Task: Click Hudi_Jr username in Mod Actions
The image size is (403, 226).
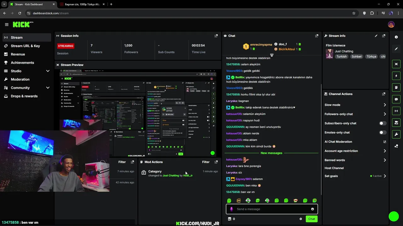Action: coord(188,175)
